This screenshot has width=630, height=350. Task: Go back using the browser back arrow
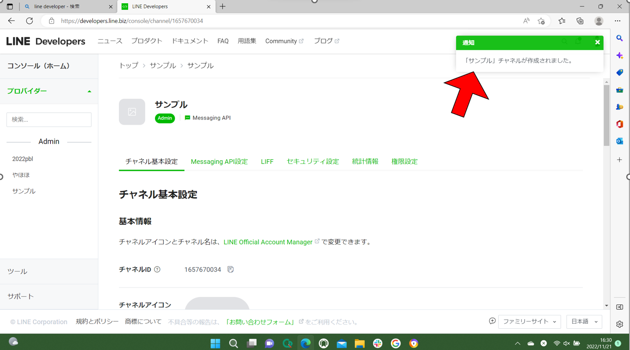click(12, 21)
